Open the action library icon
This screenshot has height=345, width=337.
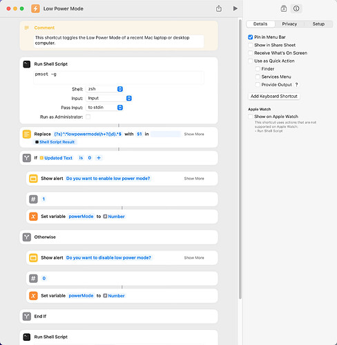coord(284,9)
